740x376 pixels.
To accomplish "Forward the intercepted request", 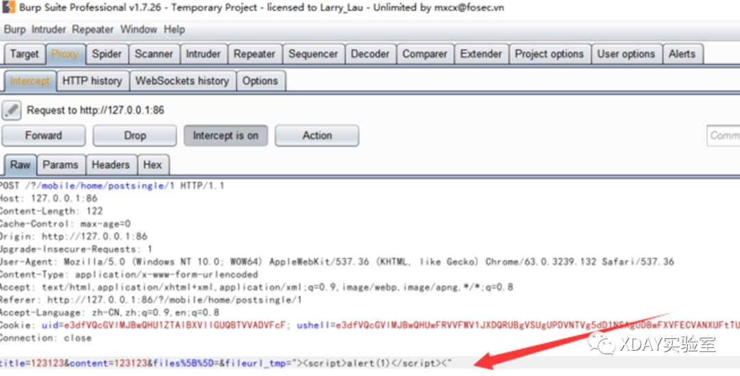I will point(43,136).
